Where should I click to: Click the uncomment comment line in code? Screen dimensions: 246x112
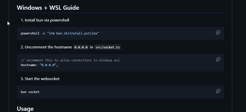click(x=70, y=60)
